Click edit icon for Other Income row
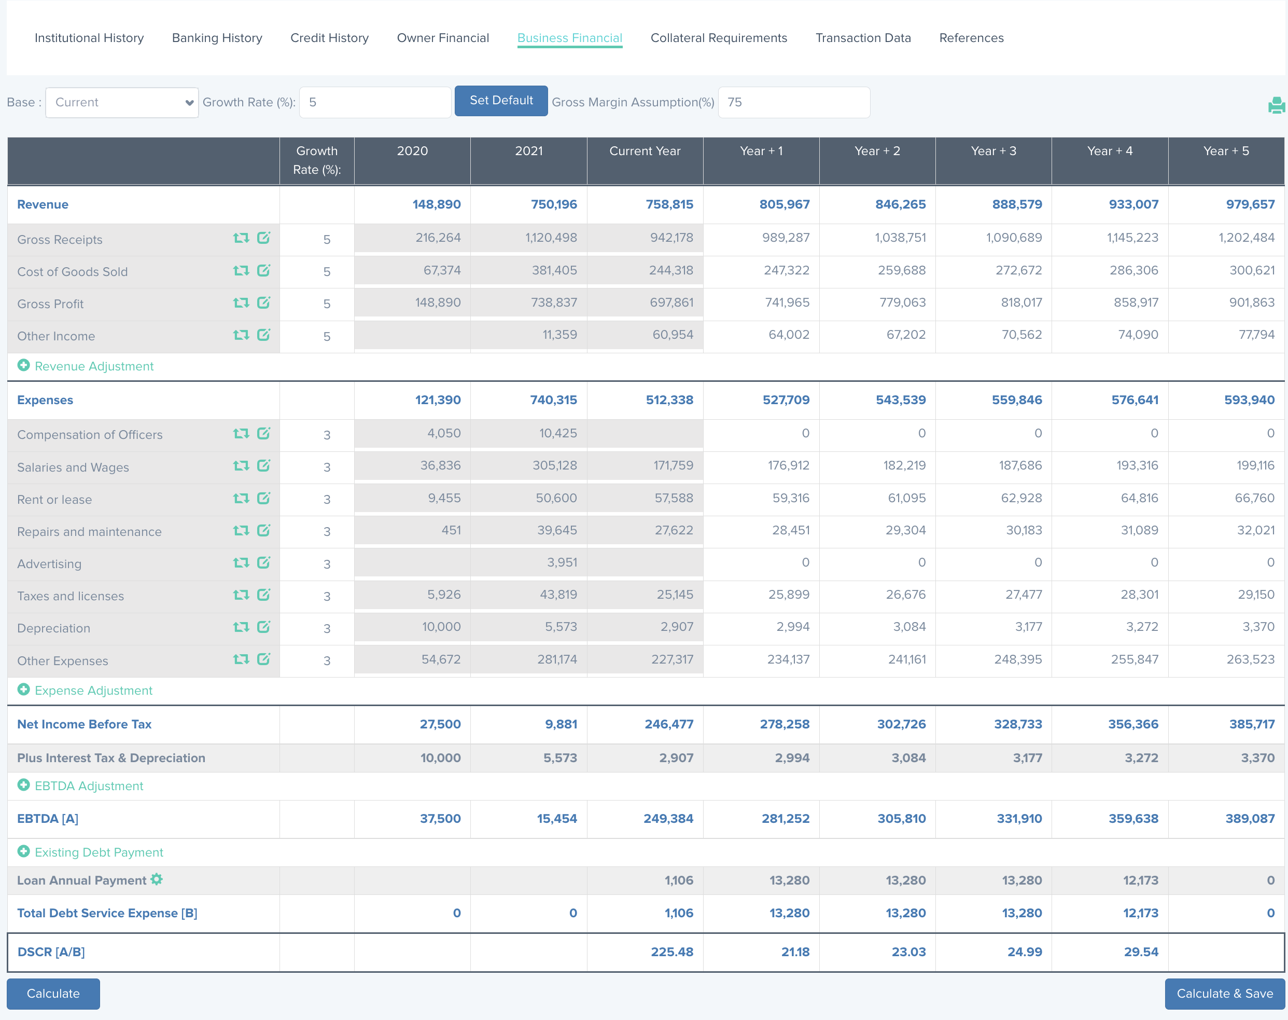Screen dimensions: 1288x1020 point(263,335)
